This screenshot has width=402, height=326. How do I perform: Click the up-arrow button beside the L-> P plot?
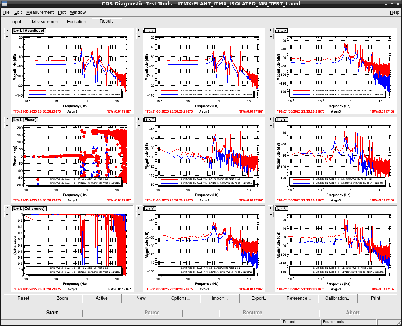point(271,37)
